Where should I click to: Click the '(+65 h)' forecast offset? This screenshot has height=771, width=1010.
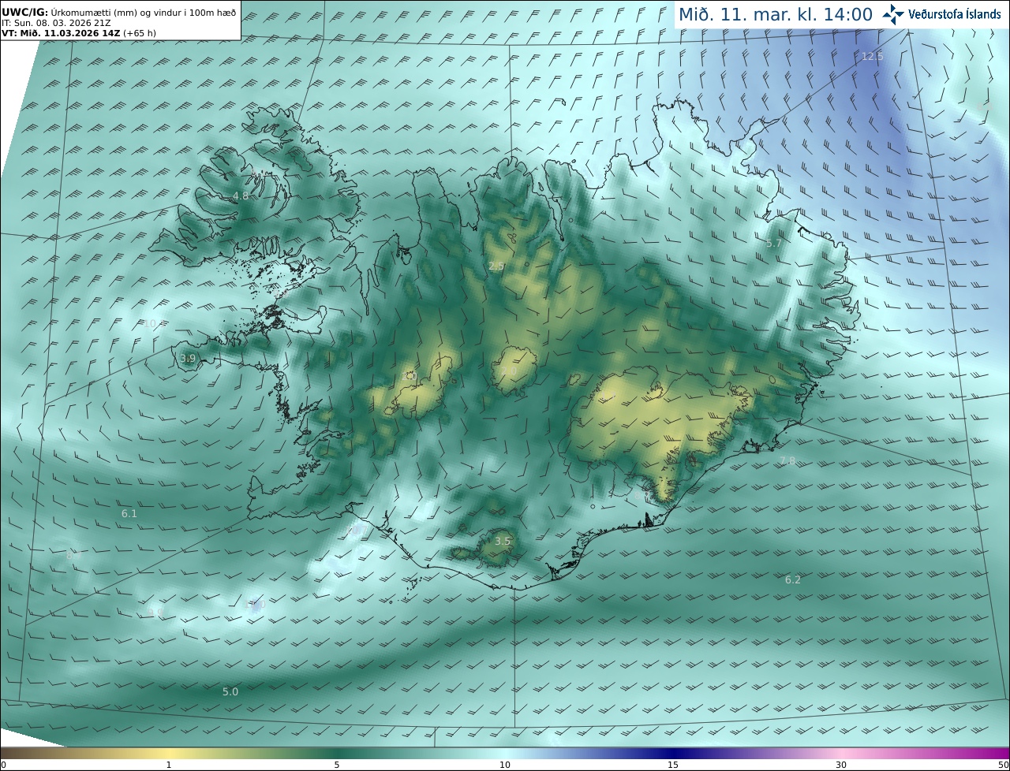pyautogui.click(x=141, y=33)
